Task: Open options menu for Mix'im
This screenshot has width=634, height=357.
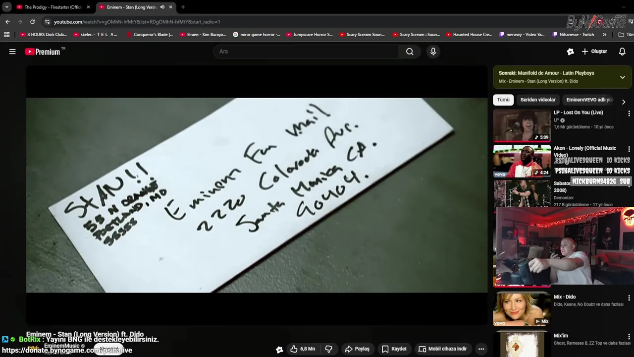Action: point(629,336)
